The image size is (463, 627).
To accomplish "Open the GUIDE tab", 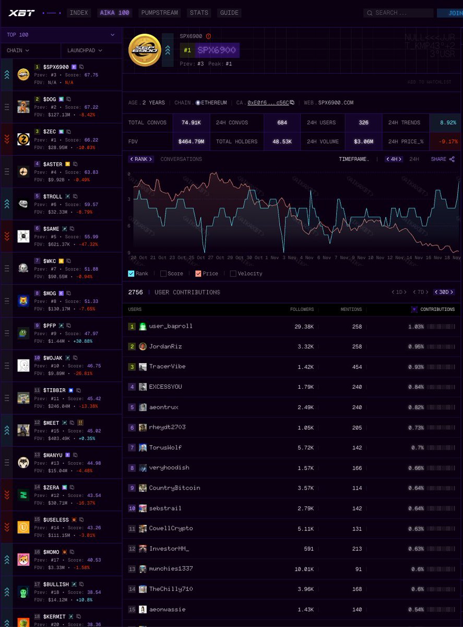I will 229,13.
